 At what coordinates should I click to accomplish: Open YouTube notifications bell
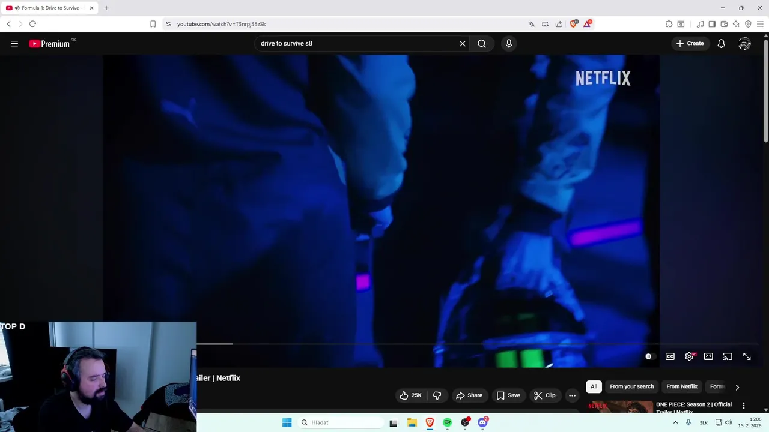[721, 43]
